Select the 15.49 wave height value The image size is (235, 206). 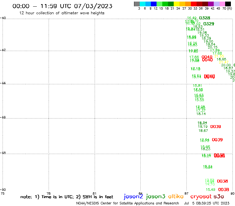(211, 190)
